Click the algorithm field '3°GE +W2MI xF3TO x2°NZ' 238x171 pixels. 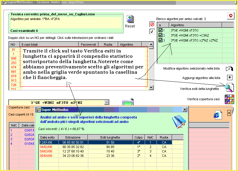(x=56, y=103)
